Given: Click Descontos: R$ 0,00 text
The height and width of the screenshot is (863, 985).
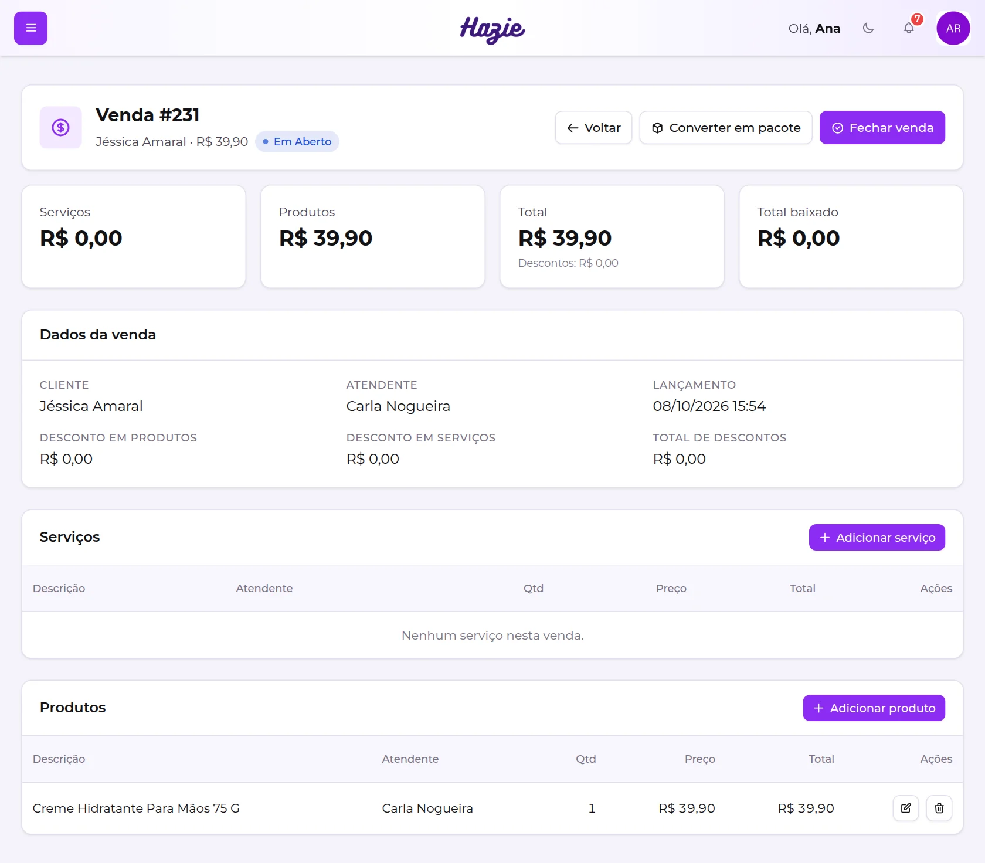Looking at the screenshot, I should (568, 263).
